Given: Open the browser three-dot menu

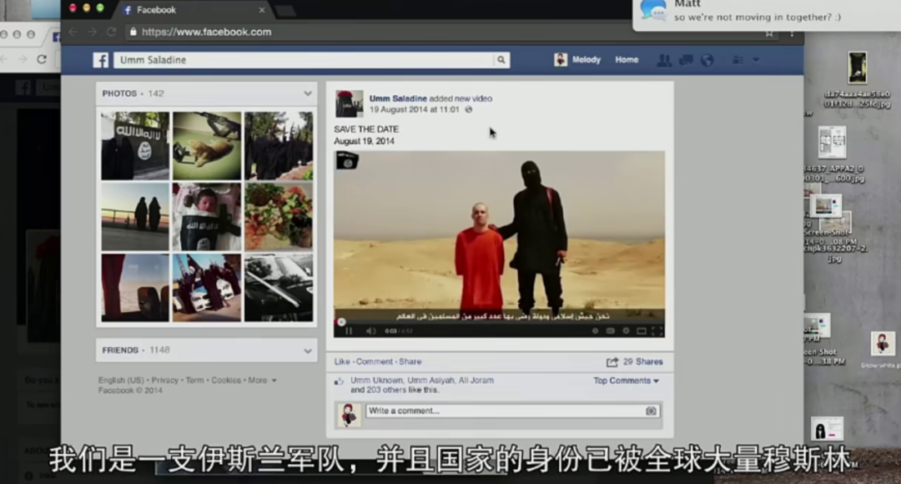Looking at the screenshot, I should [x=792, y=33].
